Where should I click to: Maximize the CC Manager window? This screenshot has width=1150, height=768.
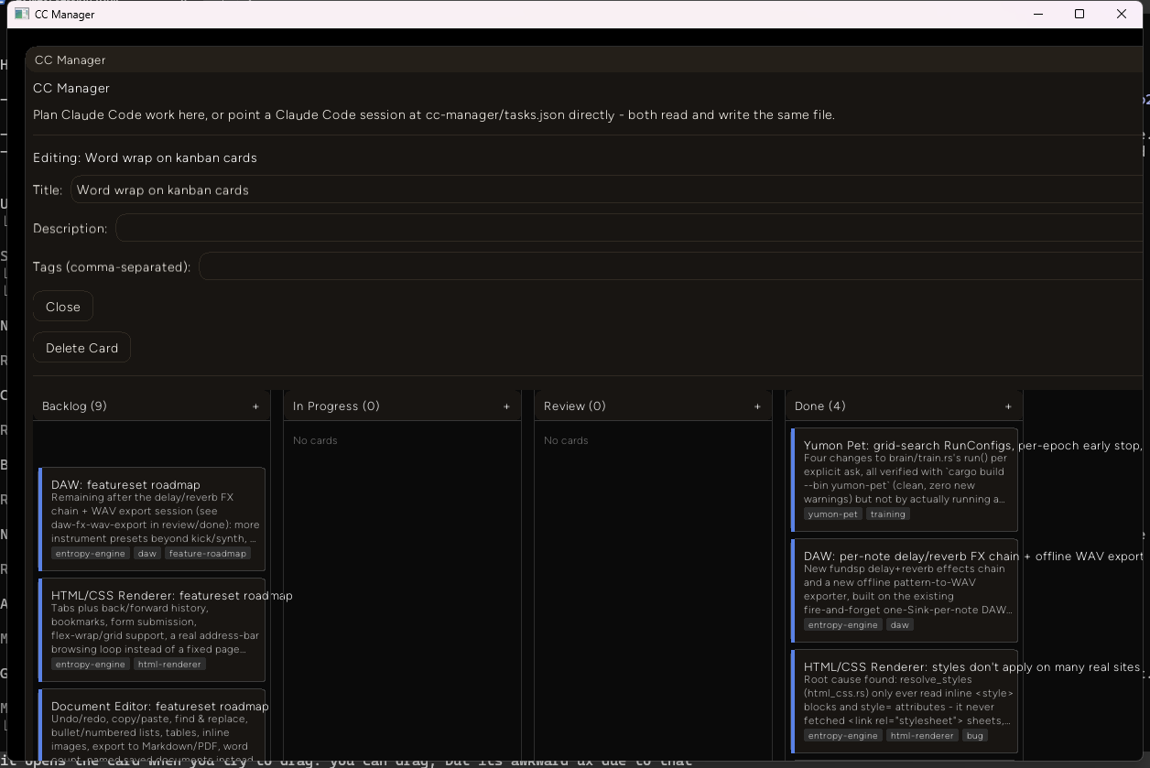coord(1079,14)
